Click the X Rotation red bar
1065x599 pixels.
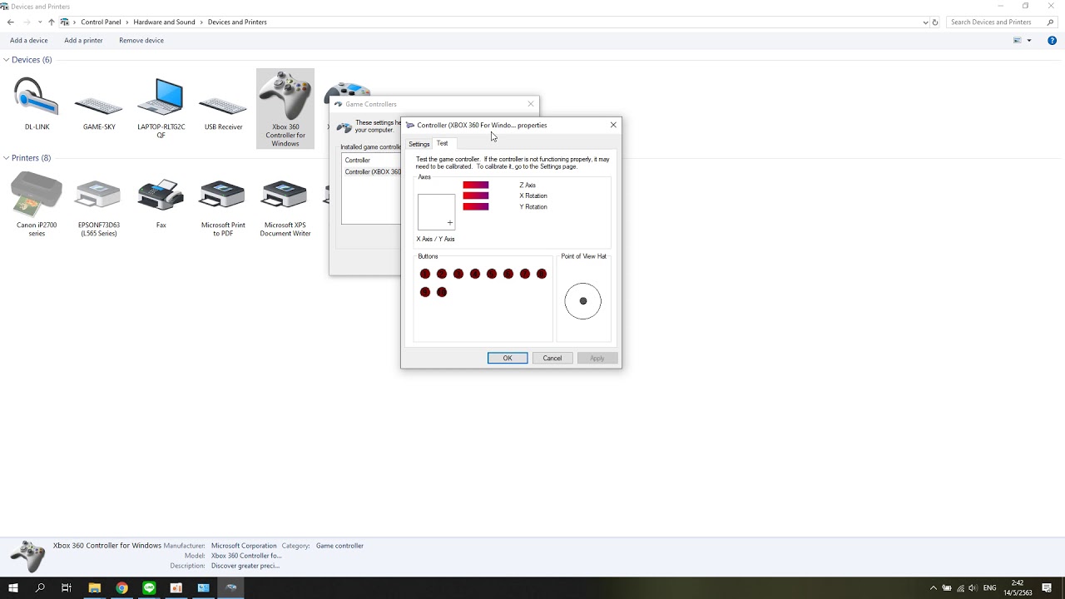coord(476,196)
